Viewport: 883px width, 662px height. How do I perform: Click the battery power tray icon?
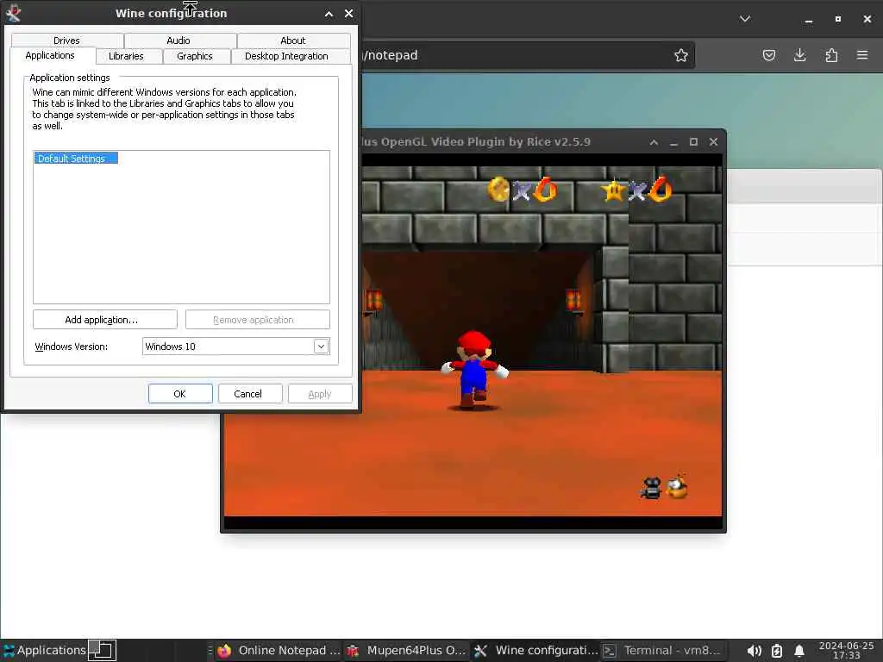777,651
